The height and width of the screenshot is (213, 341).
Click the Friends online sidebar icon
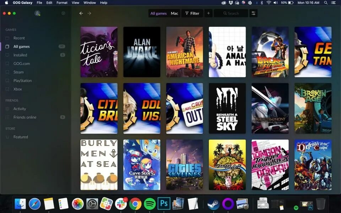[7, 117]
